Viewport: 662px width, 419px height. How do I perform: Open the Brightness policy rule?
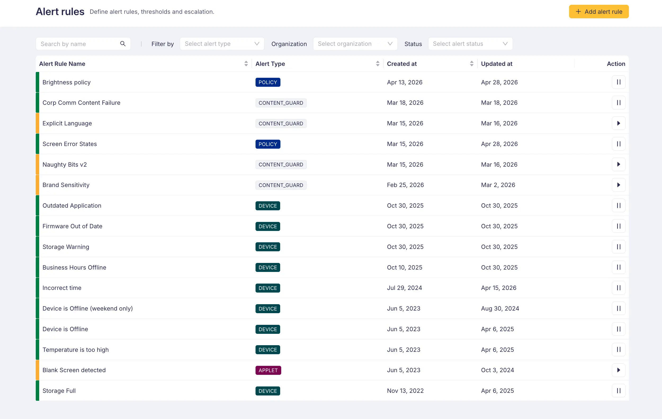pos(66,82)
